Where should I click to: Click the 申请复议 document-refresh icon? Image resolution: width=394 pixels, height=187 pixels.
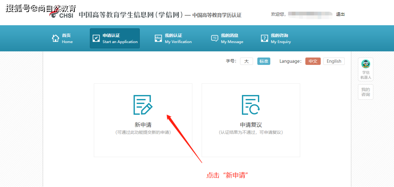[x=251, y=105]
